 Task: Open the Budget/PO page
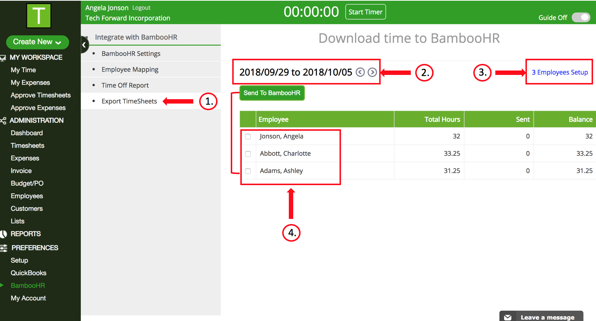27,183
